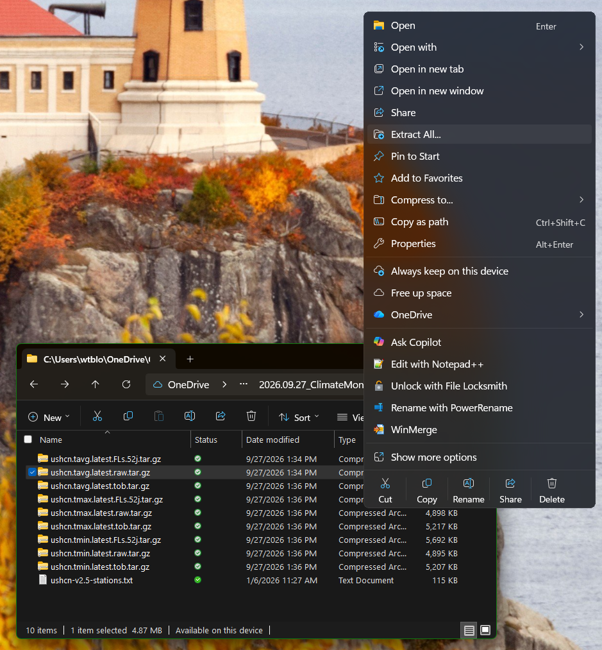This screenshot has height=650, width=602.
Task: Expand the Open with submenu
Action: click(581, 47)
